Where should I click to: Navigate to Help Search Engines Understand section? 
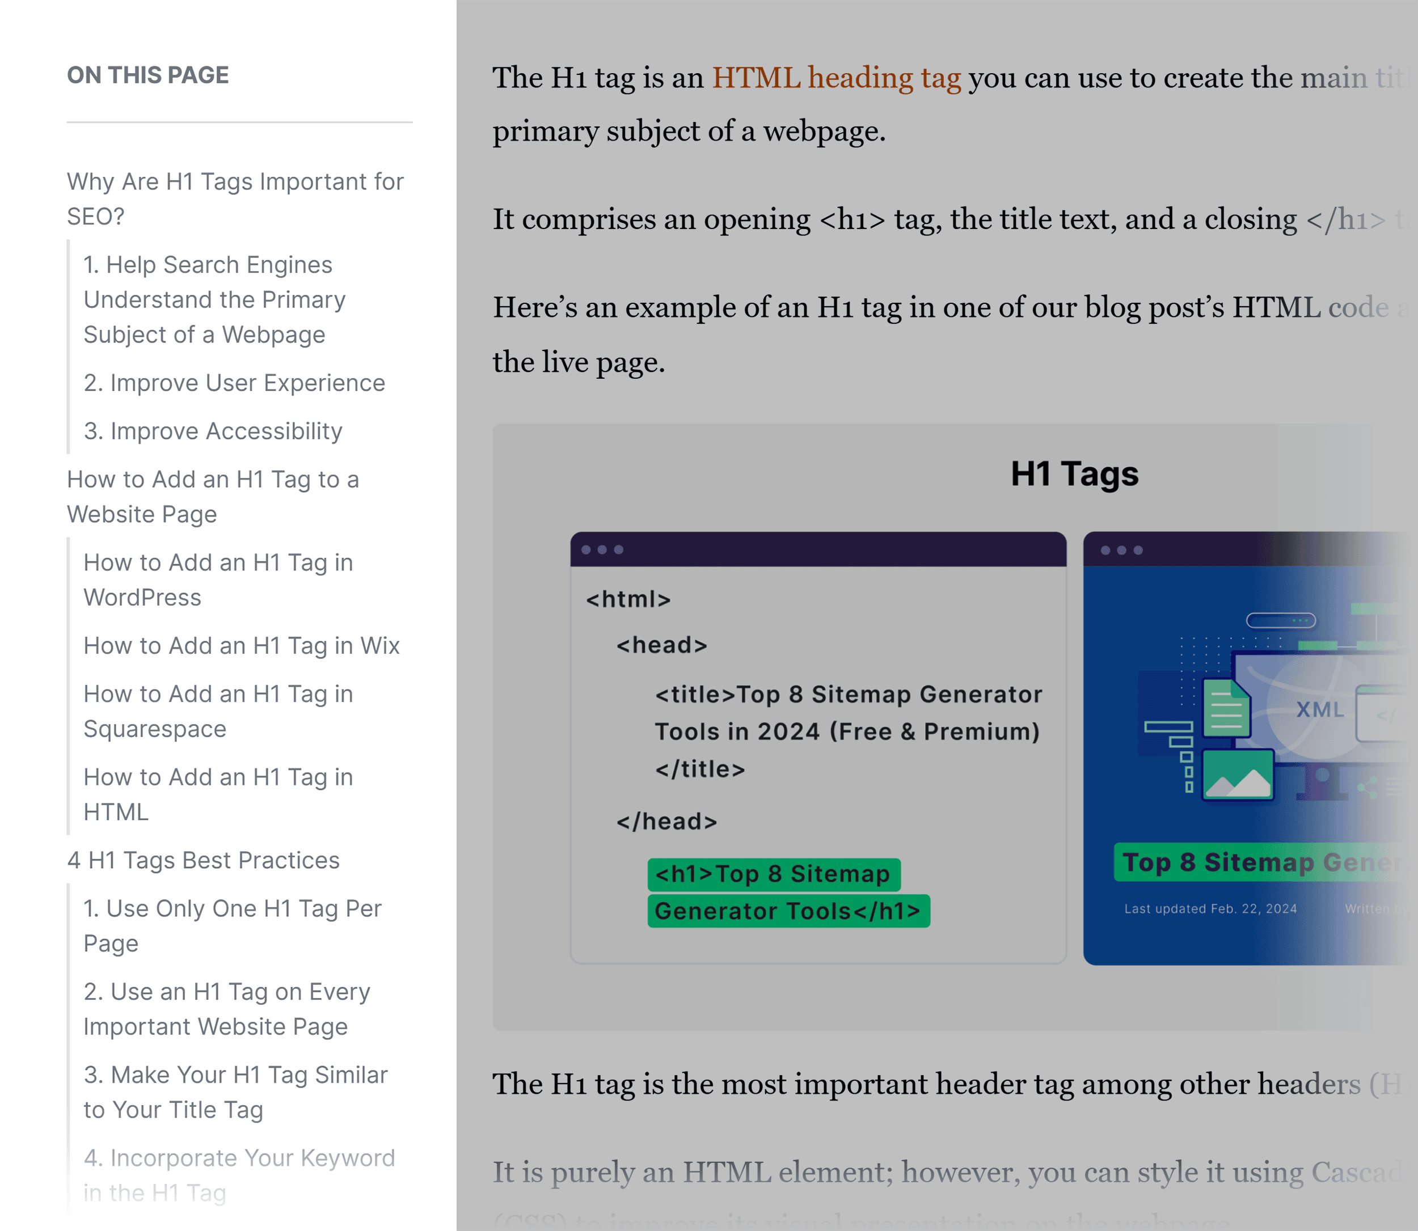point(217,299)
